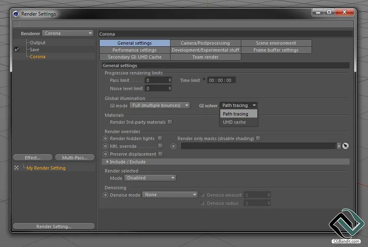This screenshot has height=247, width=368.
Task: Click the object picker arrow icon beside the material override field
Action: tap(346, 146)
